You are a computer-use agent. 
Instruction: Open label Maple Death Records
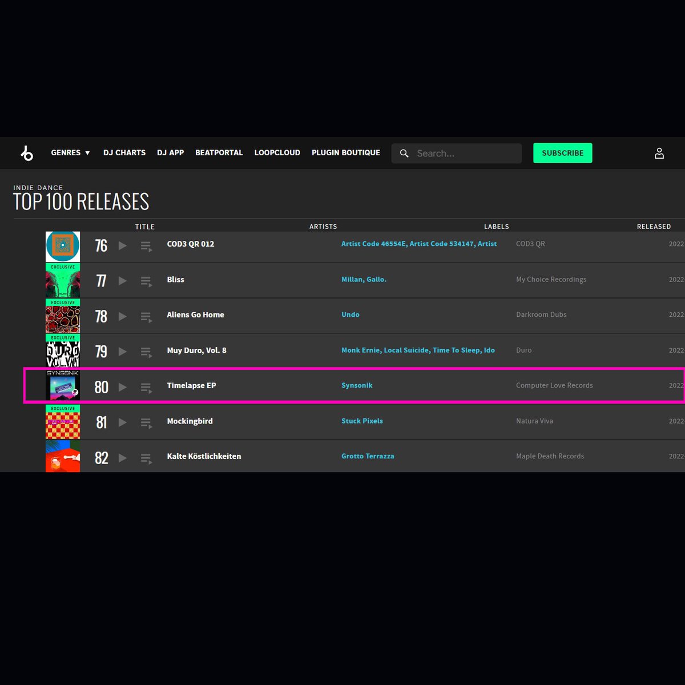tap(550, 456)
